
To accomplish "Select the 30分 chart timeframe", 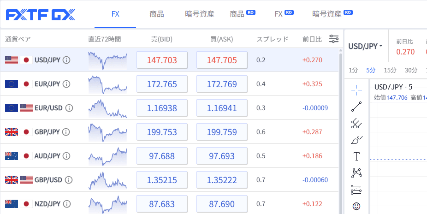I will tap(411, 71).
